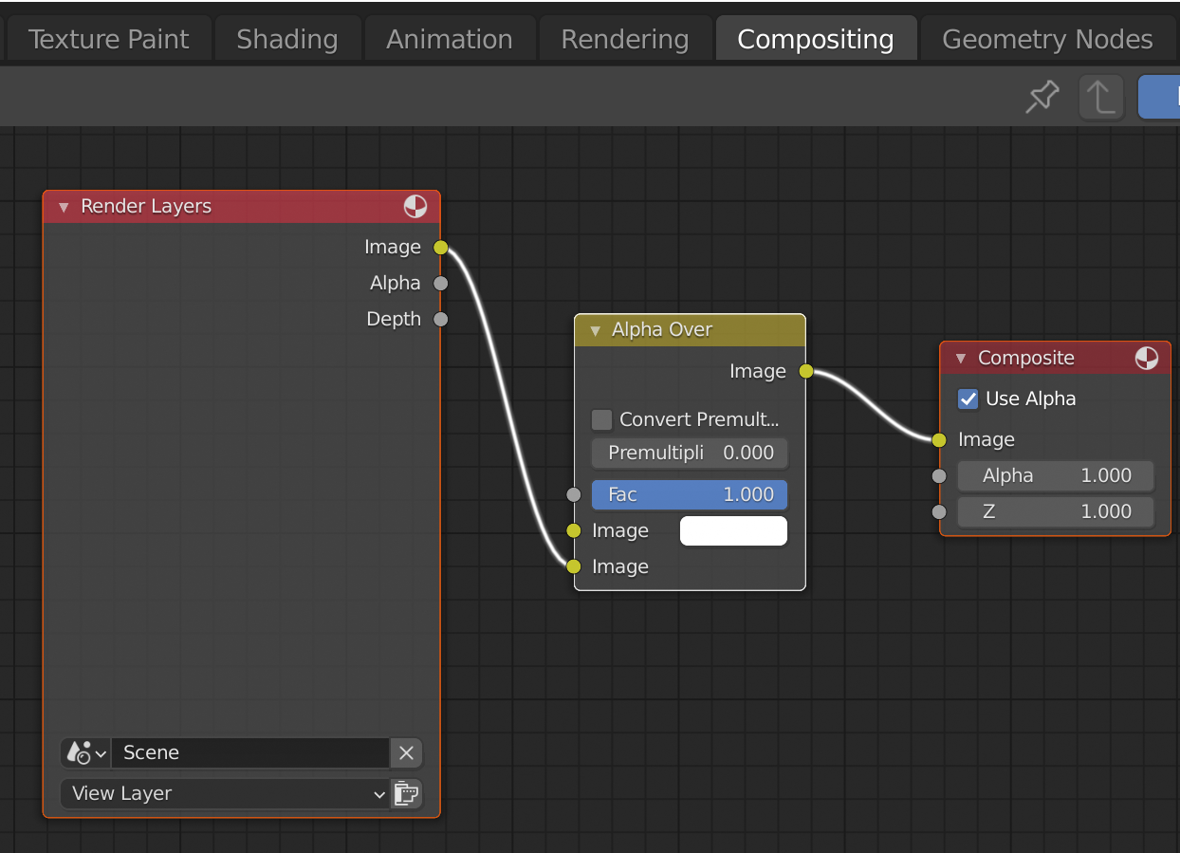Click the Render Layers preview sphere icon
Viewport: 1180px width, 853px height.
(x=415, y=206)
